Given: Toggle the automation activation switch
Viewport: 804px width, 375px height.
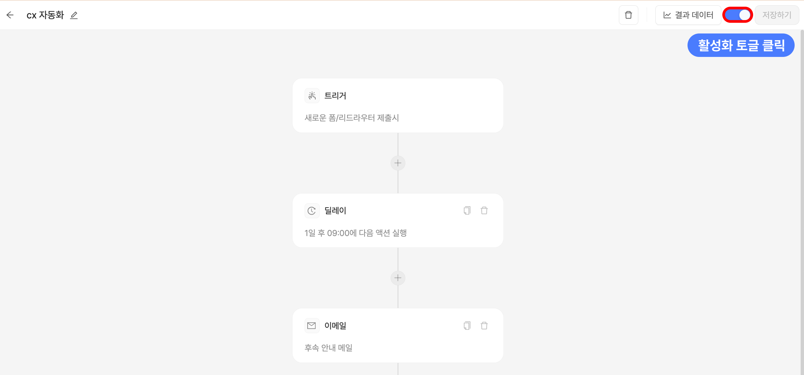Looking at the screenshot, I should 738,15.
